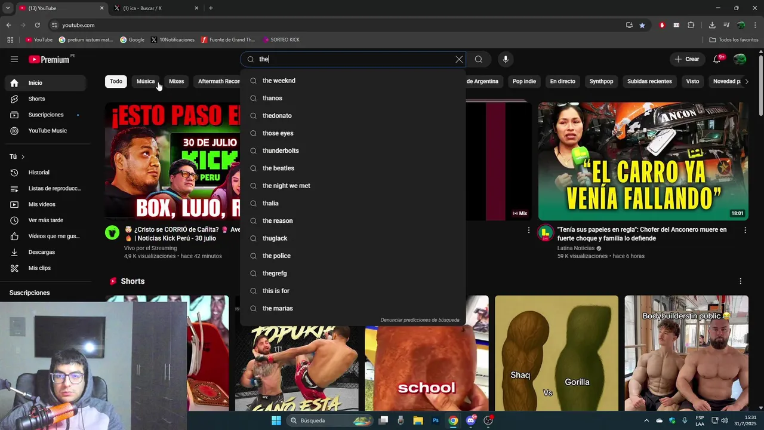Image resolution: width=764 pixels, height=430 pixels.
Task: Select the Mixes filter chip
Action: coord(176,81)
